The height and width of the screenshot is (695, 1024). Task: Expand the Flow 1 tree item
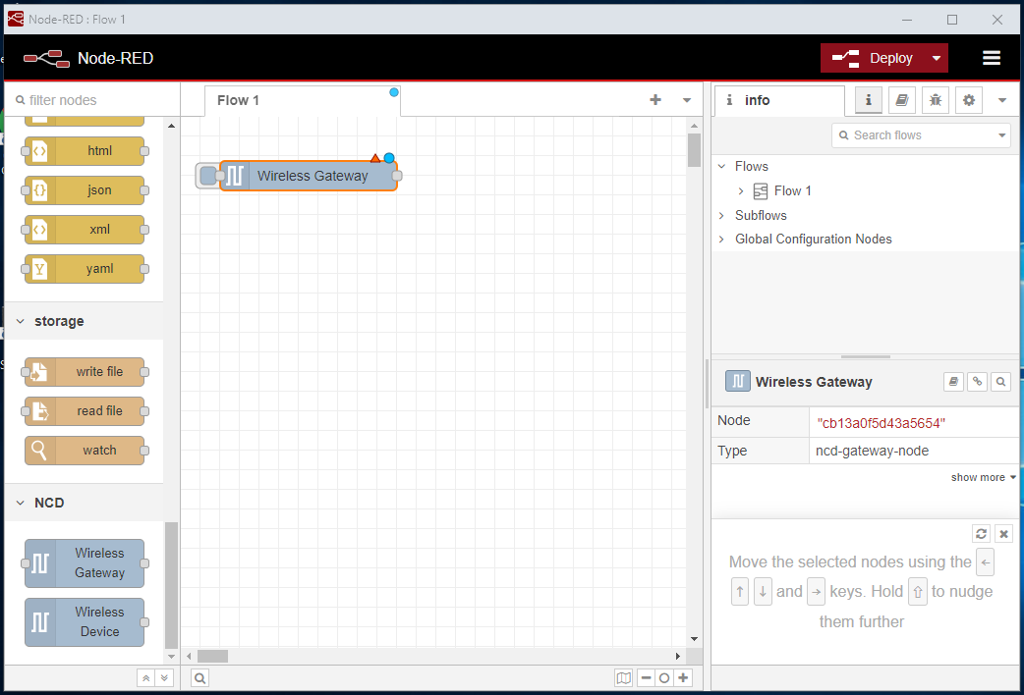click(741, 191)
